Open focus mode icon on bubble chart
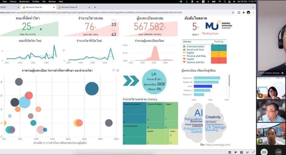 point(118,70)
